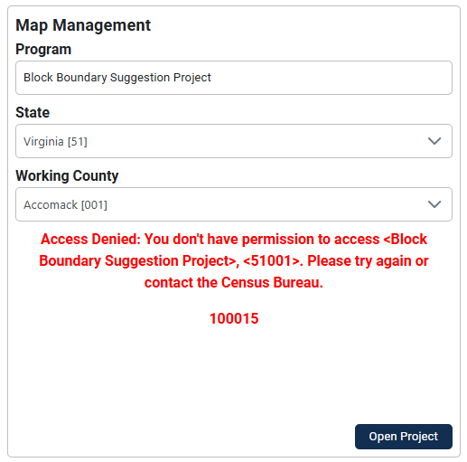This screenshot has width=467, height=462.
Task: Click empty area right of Program text
Action: tap(332, 78)
